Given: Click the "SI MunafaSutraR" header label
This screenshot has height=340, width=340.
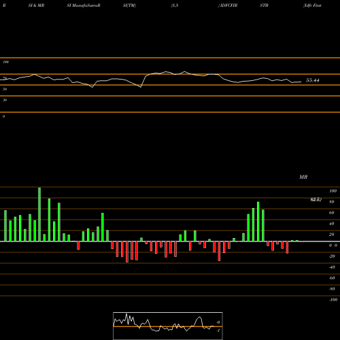Looking at the screenshot, I should [84, 5].
